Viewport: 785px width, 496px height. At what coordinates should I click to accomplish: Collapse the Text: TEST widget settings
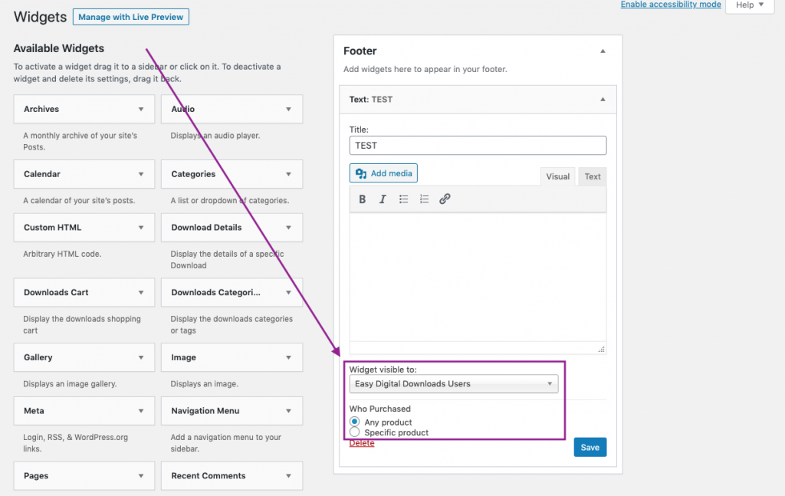[x=603, y=99]
